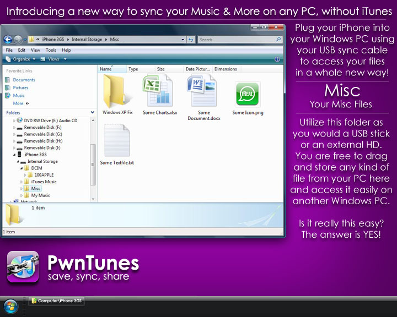Click the Pictures favorite link
This screenshot has width=397, height=317.
pyautogui.click(x=20, y=88)
